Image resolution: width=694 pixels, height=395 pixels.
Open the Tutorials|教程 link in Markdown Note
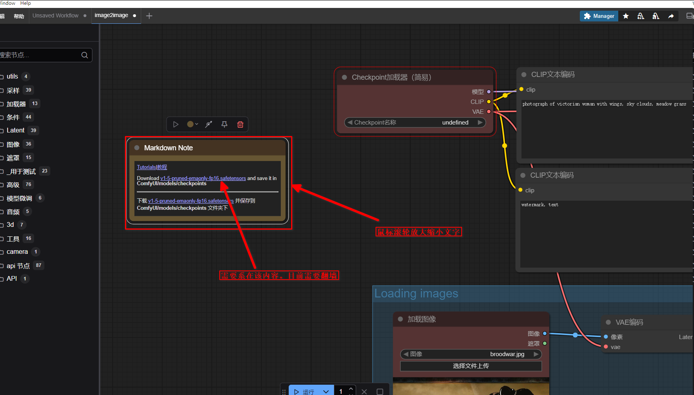click(x=152, y=167)
